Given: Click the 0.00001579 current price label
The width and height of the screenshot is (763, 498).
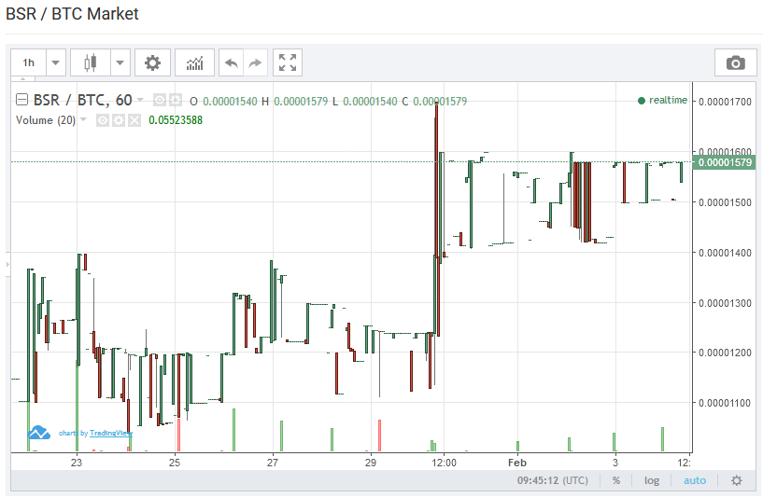Looking at the screenshot, I should click(725, 162).
